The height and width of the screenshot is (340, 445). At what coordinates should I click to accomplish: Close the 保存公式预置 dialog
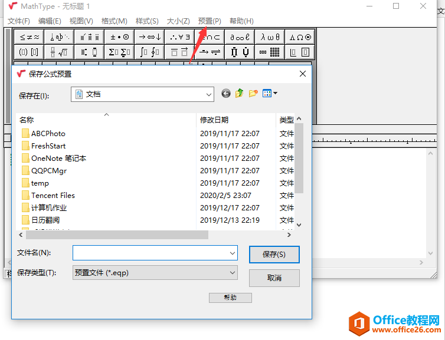click(303, 74)
